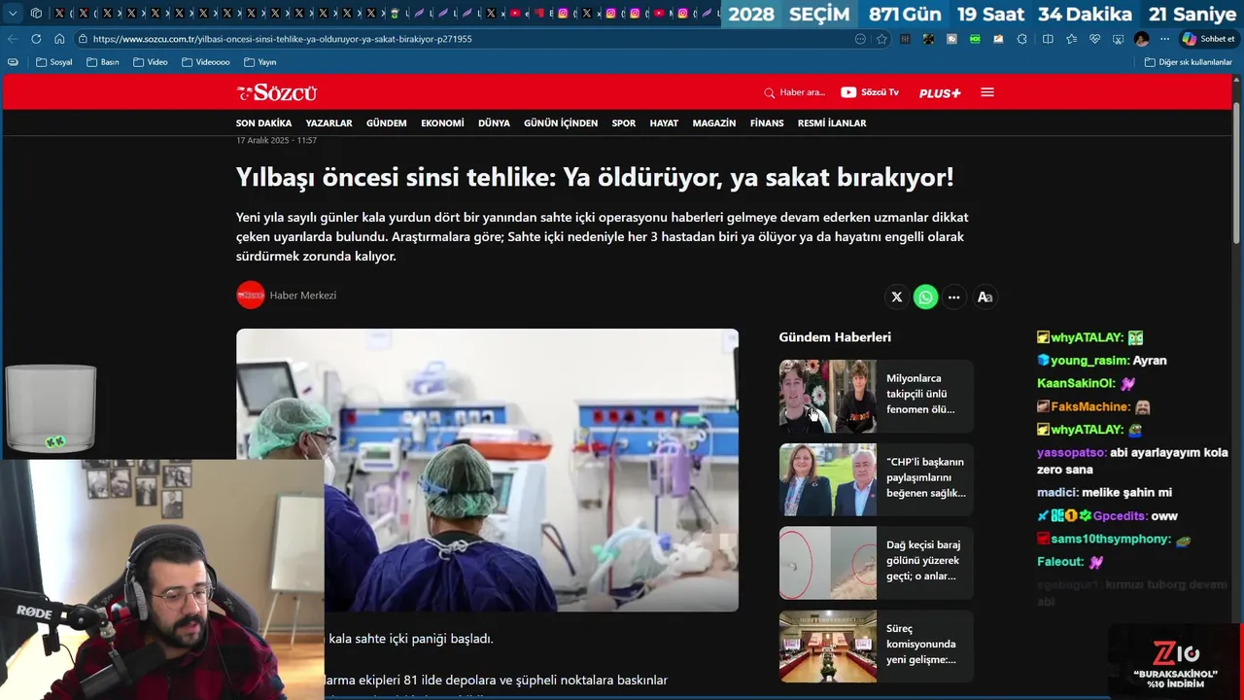The width and height of the screenshot is (1244, 700).
Task: Open the browser extensions puzzle icon
Action: 1021,39
